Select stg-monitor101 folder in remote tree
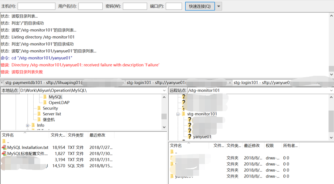 [x=202, y=114]
